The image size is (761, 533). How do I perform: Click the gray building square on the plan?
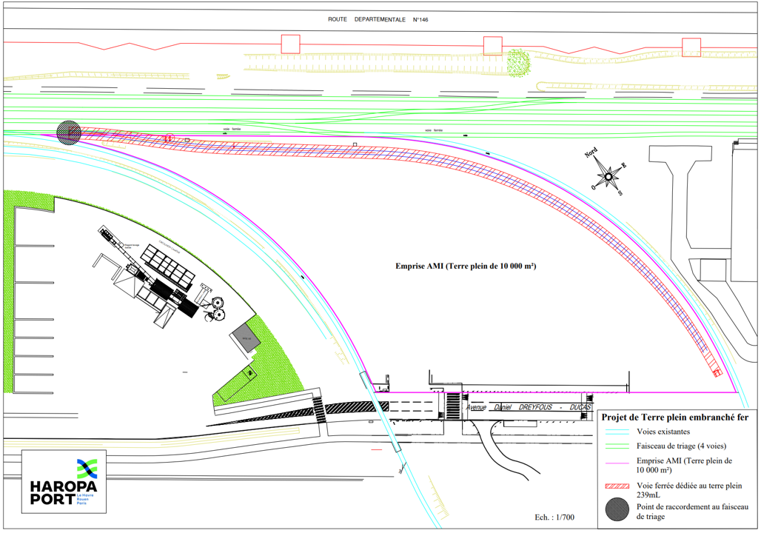(245, 338)
